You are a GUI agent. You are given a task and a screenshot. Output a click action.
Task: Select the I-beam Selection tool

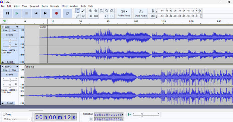pos(78,11)
